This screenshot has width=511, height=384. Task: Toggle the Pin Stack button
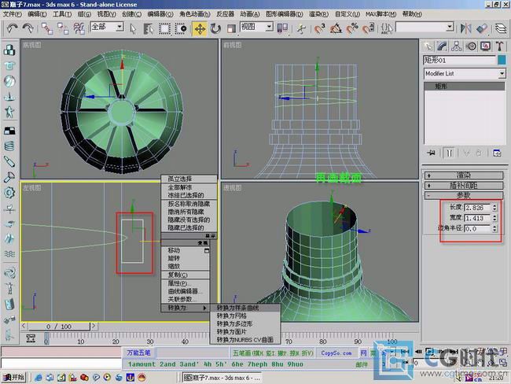431,153
